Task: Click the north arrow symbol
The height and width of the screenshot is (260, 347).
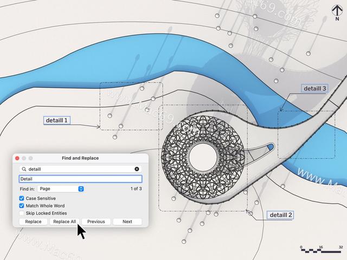Action: point(337,13)
